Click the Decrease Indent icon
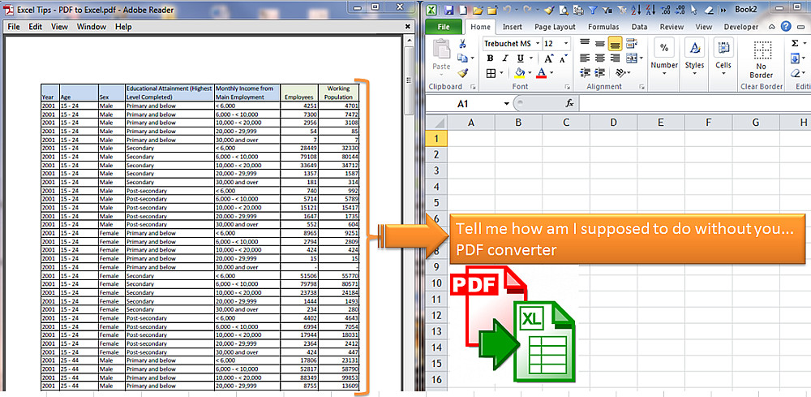The height and width of the screenshot is (397, 811). [585, 72]
